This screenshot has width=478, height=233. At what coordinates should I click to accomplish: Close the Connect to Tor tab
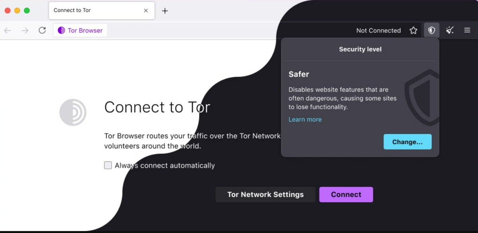146,11
